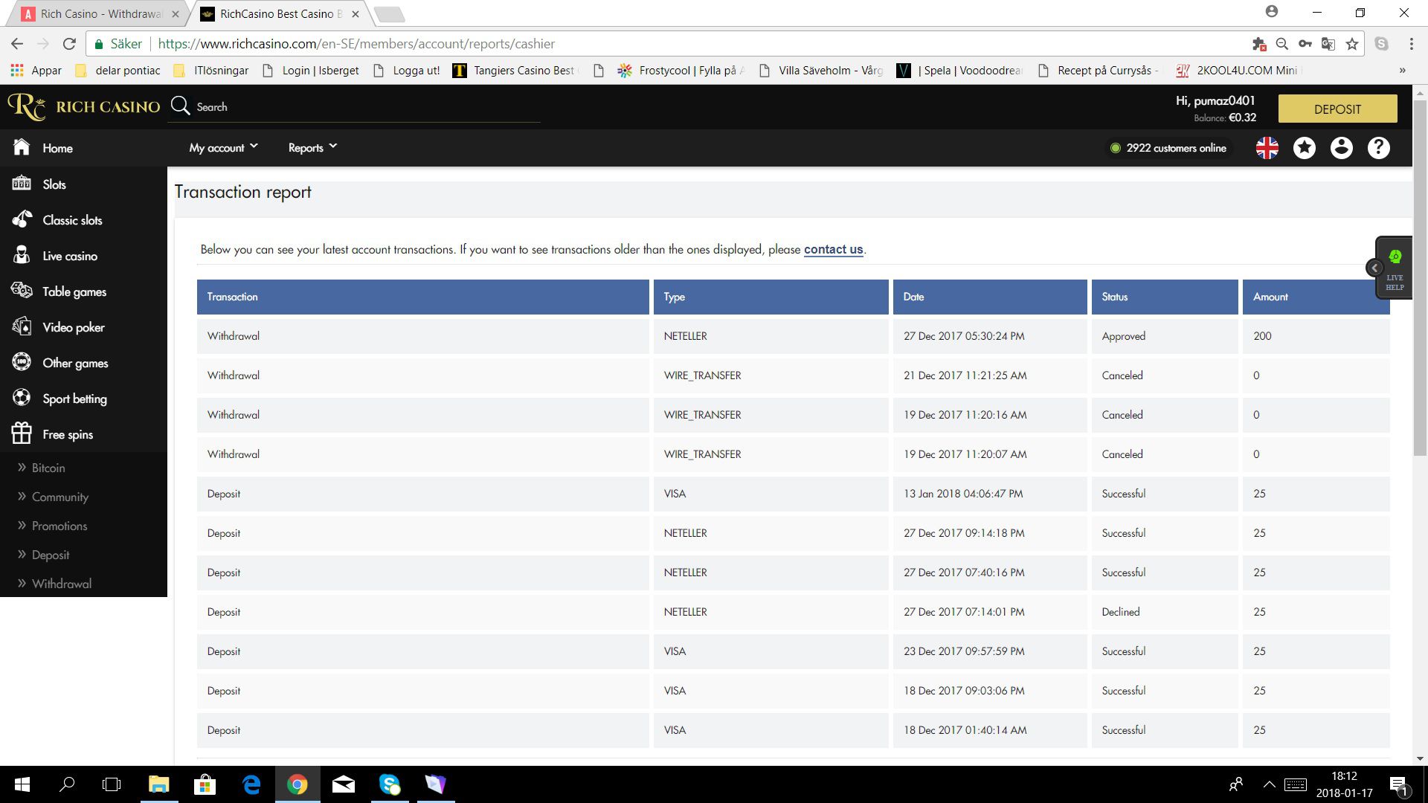Click the question mark help icon
Screen dimensions: 1428x803
pyautogui.click(x=1379, y=148)
